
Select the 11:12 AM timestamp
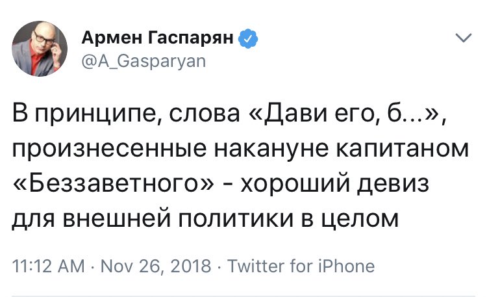pyautogui.click(x=49, y=266)
